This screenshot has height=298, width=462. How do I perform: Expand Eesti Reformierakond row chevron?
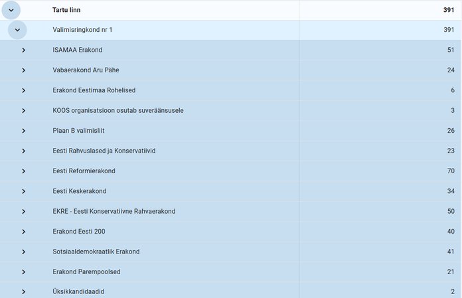[23, 171]
